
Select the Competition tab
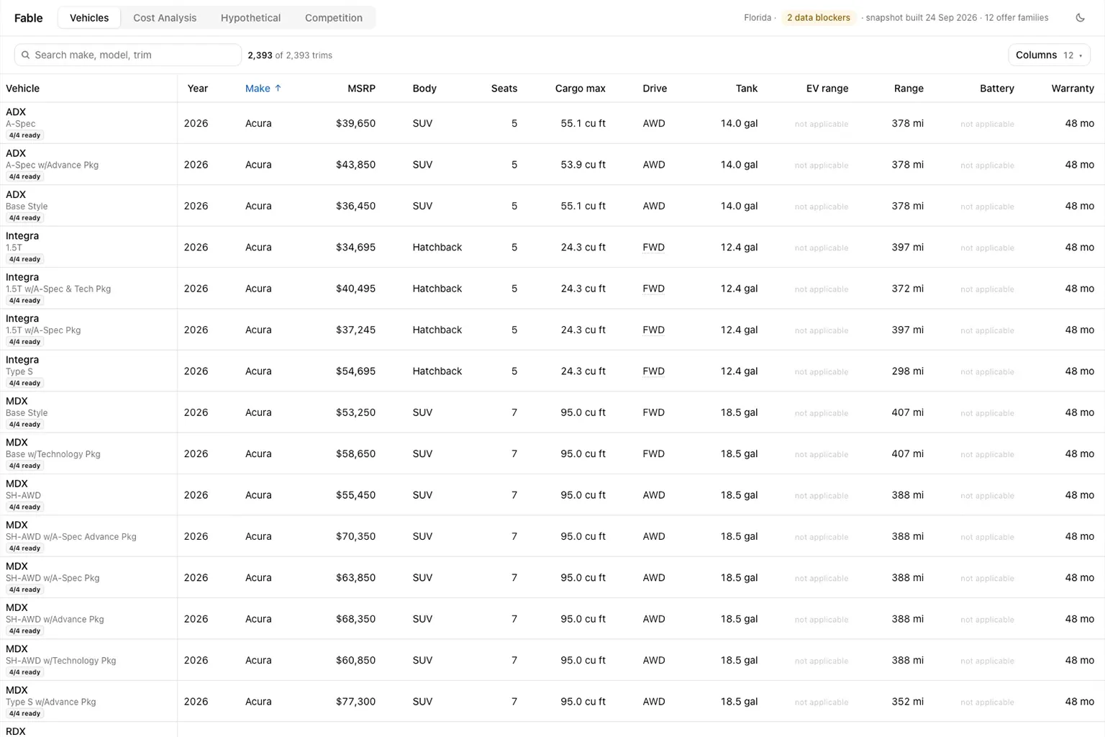pyautogui.click(x=333, y=18)
